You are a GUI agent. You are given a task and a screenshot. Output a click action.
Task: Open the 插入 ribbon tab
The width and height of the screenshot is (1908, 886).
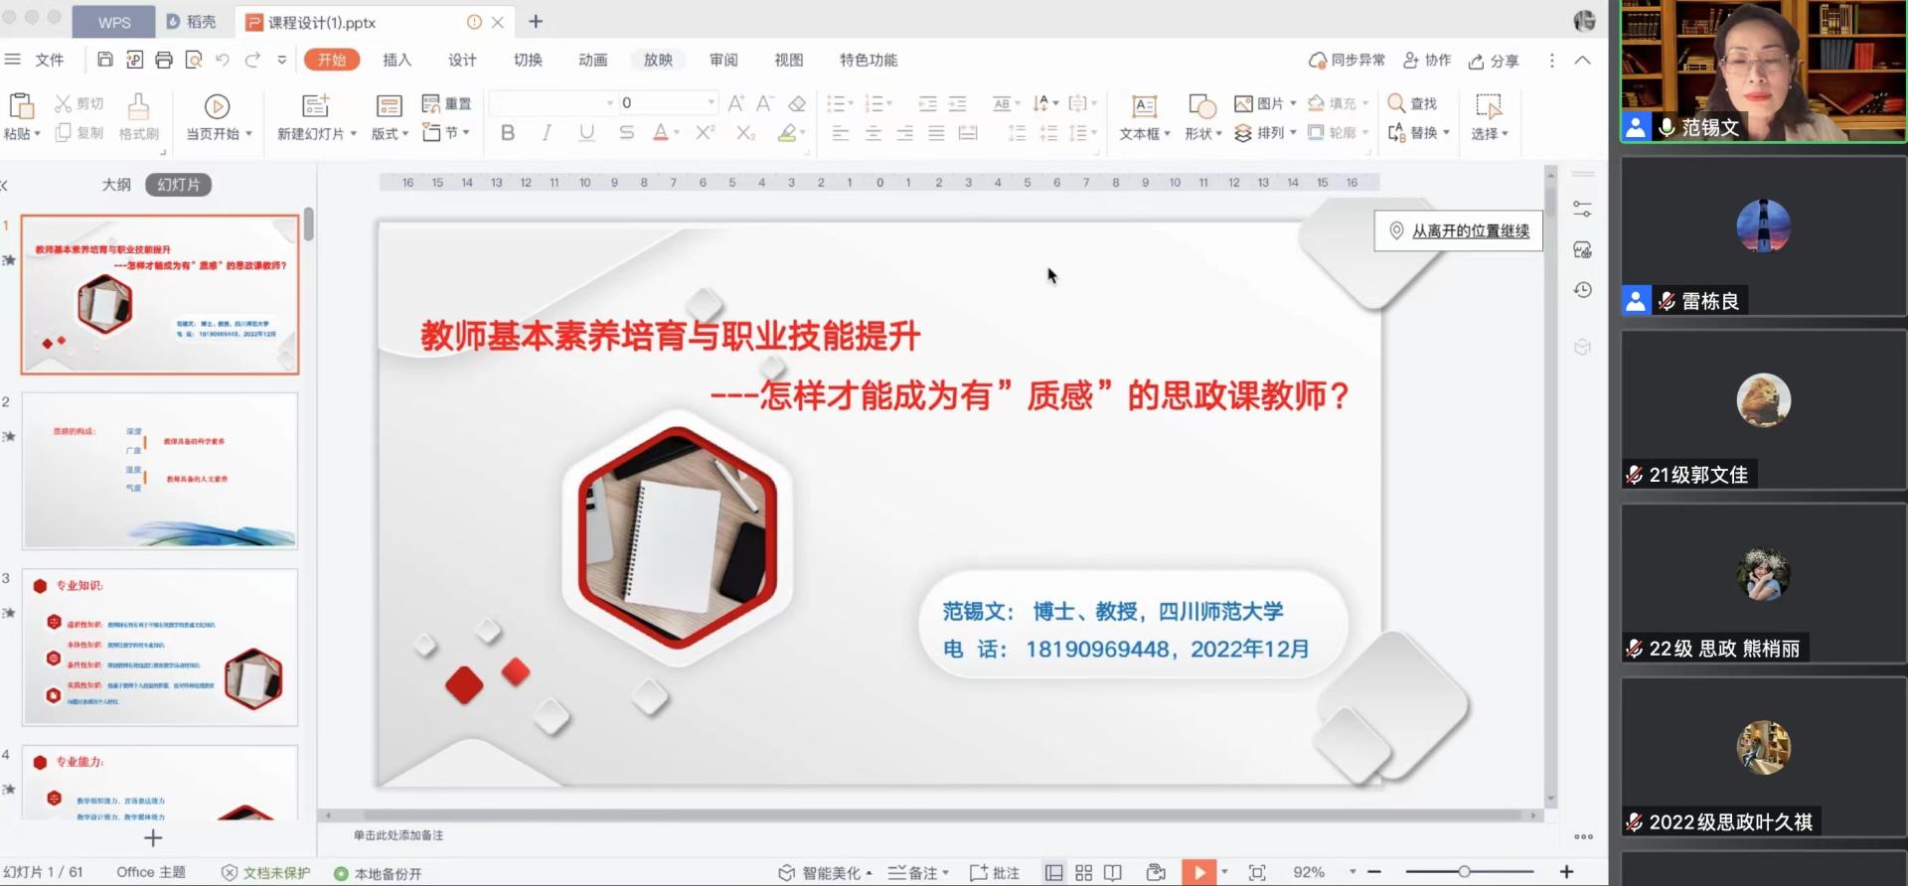(397, 60)
